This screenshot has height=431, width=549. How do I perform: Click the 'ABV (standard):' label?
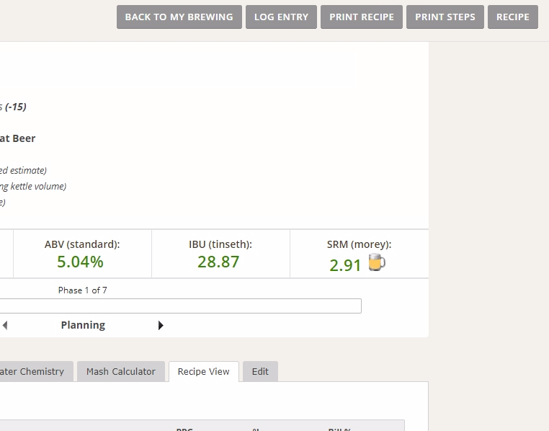coord(82,244)
